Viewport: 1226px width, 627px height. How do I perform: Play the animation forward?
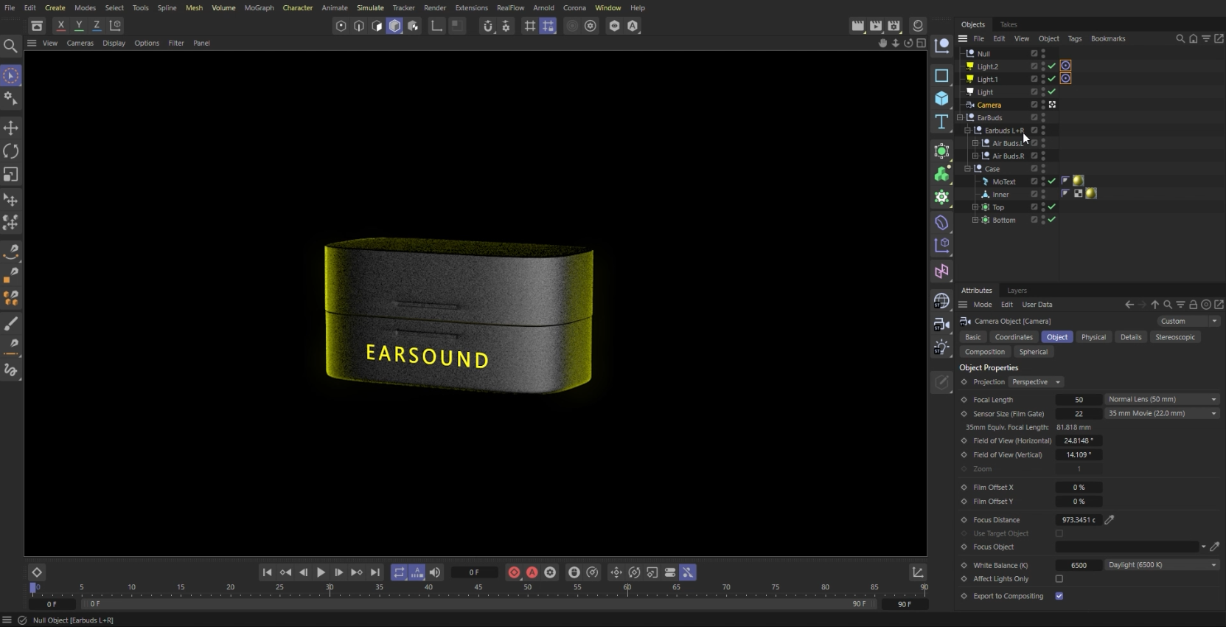pyautogui.click(x=321, y=572)
